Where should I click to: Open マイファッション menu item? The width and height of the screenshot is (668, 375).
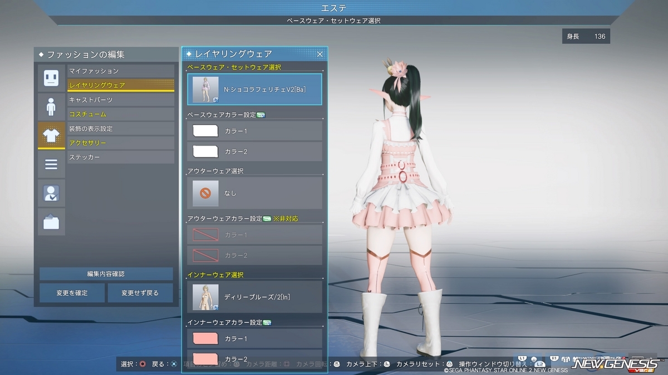point(121,71)
